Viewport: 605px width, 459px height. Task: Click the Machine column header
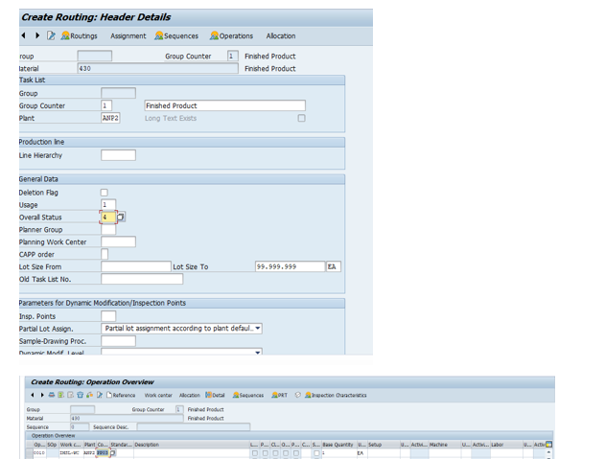click(445, 445)
